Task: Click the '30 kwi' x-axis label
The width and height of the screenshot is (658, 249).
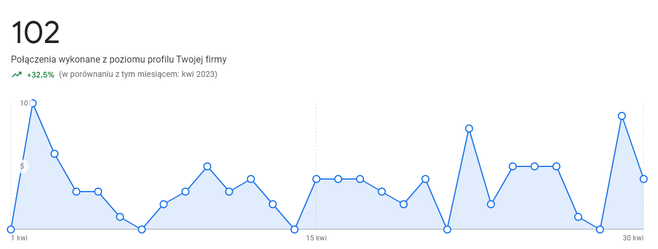Action: coord(633,239)
